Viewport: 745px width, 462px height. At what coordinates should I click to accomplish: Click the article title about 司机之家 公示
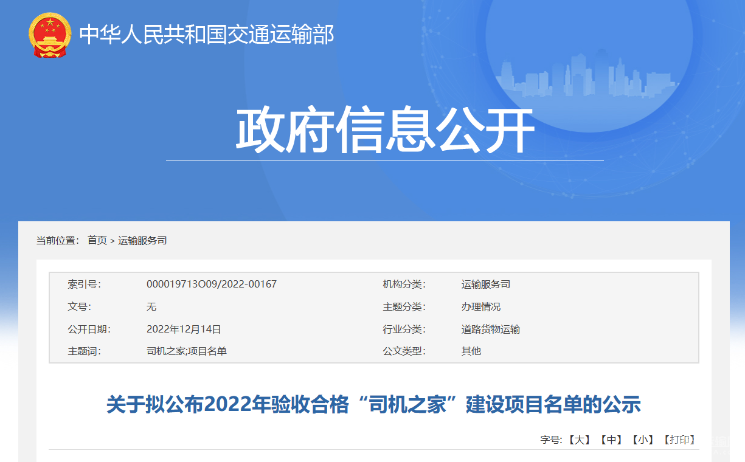point(374,404)
